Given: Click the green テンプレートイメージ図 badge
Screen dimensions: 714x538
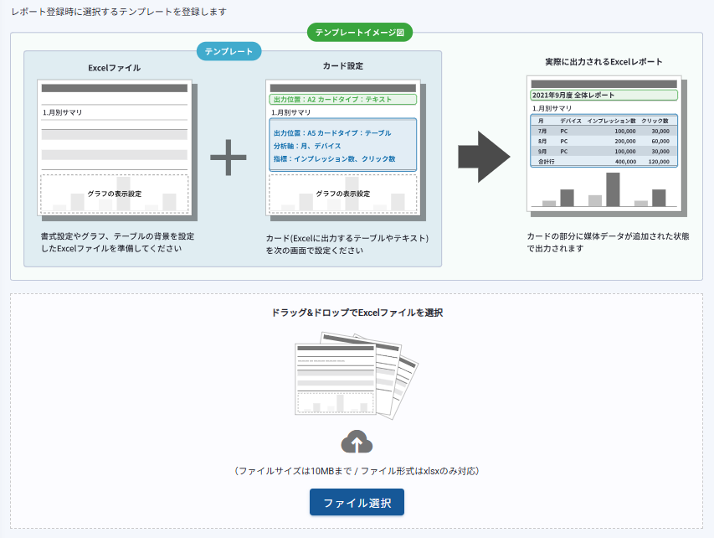Looking at the screenshot, I should coord(359,33).
